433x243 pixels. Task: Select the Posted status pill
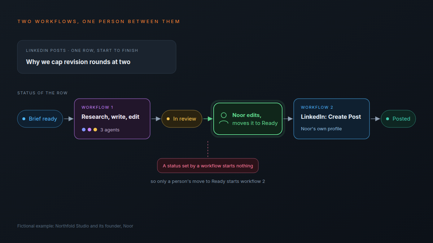[398, 119]
